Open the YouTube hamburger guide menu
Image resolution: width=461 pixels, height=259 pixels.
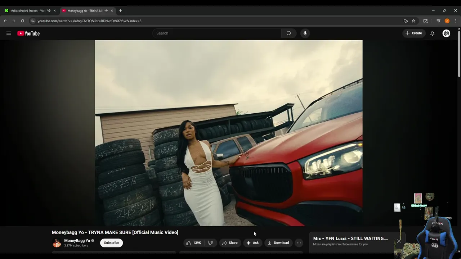click(x=9, y=33)
